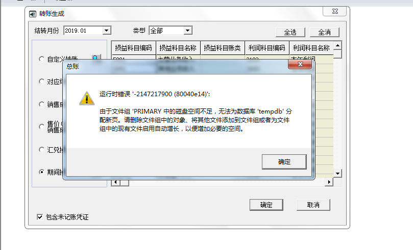Screen dimensions: 413x250
Task: Select the 汇兑损益 radio button
Action: pyautogui.click(x=41, y=149)
